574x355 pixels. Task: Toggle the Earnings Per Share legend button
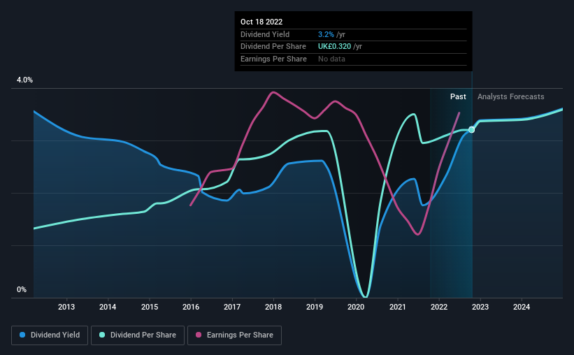(x=234, y=335)
